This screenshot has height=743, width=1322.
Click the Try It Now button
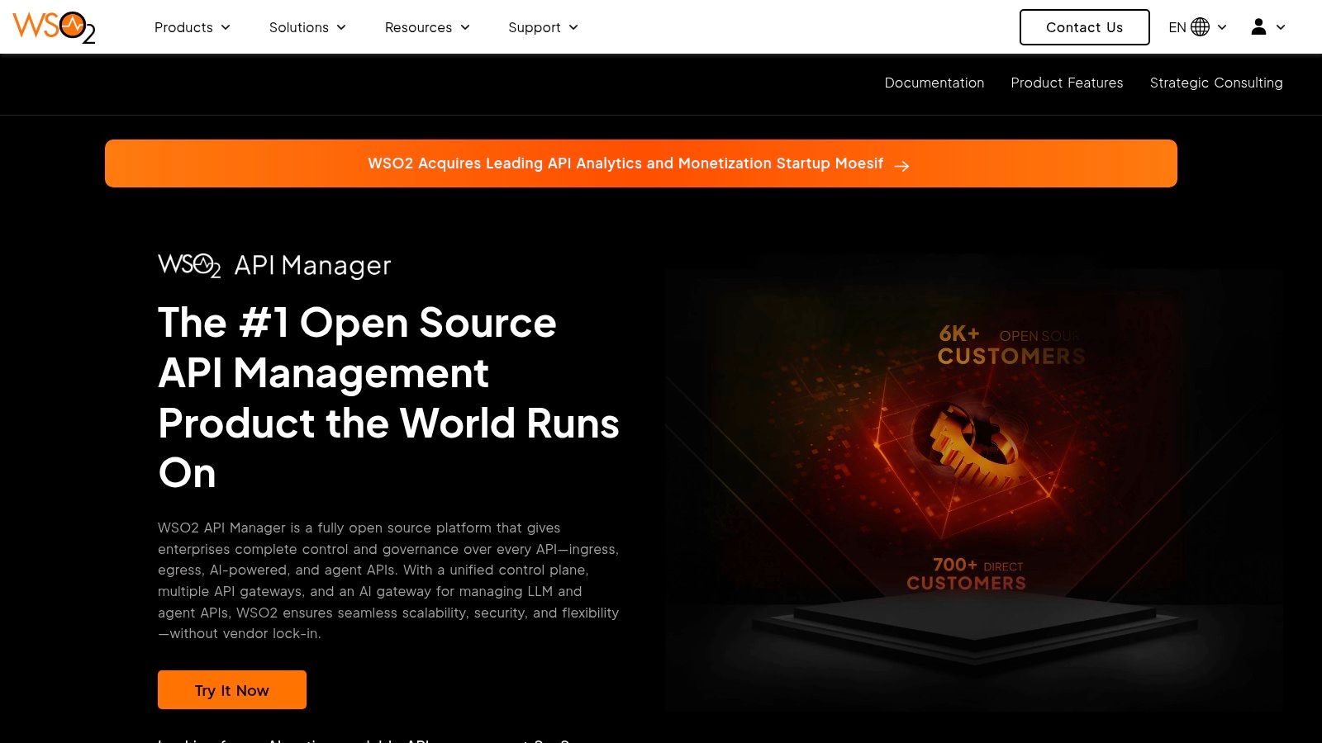[x=232, y=690]
